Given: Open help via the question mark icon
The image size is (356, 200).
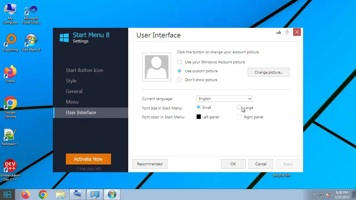Looking at the screenshot, I should 287,32.
